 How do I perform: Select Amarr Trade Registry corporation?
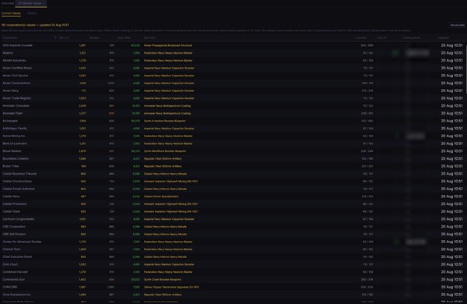click(17, 98)
